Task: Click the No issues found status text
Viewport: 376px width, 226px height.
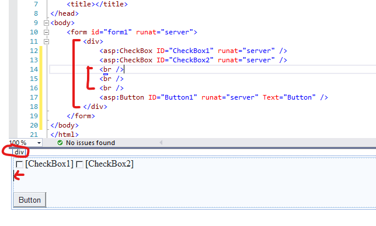Action: 90,143
